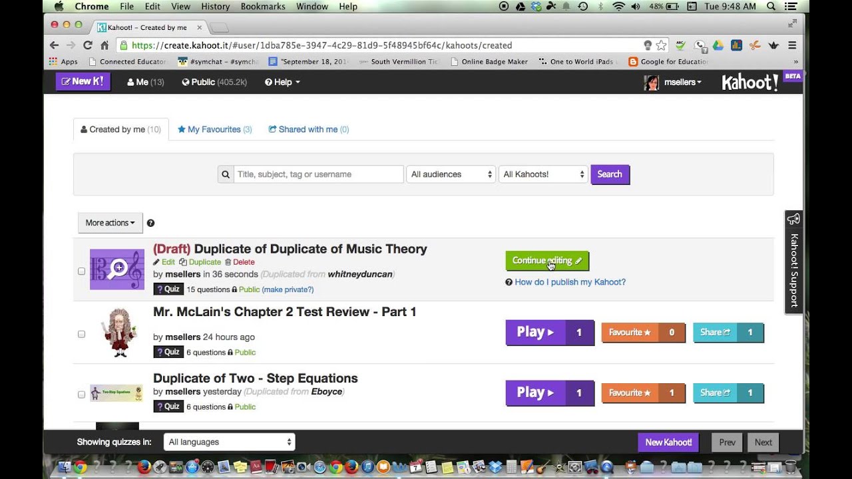Favourite the Duplicate of Two - Step Equations quiz
Screen dimensions: 852x479
643,393
